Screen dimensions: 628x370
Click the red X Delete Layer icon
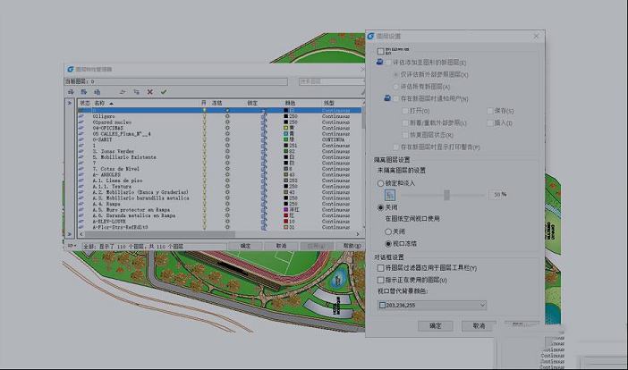click(x=150, y=91)
